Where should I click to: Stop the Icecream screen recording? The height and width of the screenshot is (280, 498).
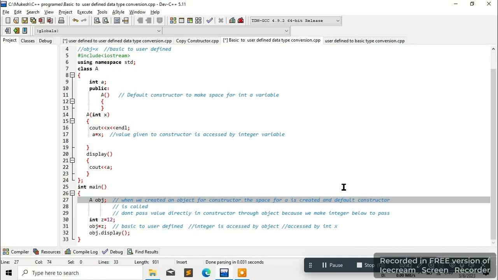[366, 265]
